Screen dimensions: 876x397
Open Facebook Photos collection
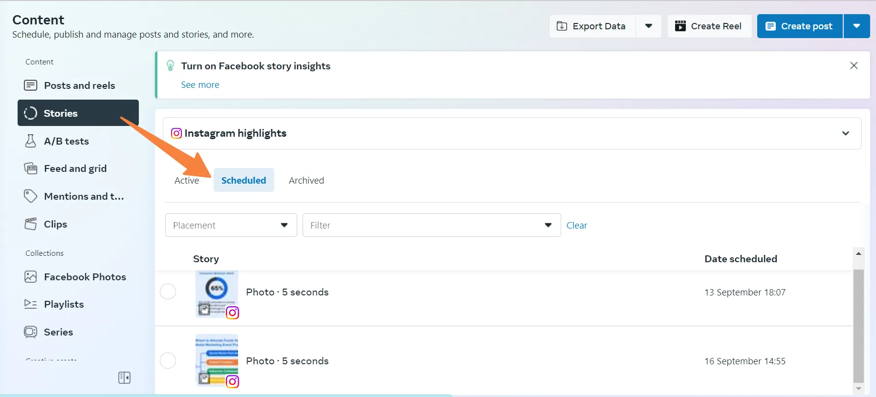pyautogui.click(x=78, y=277)
